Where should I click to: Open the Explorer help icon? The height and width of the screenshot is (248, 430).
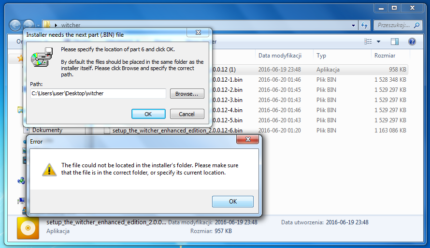pos(412,42)
